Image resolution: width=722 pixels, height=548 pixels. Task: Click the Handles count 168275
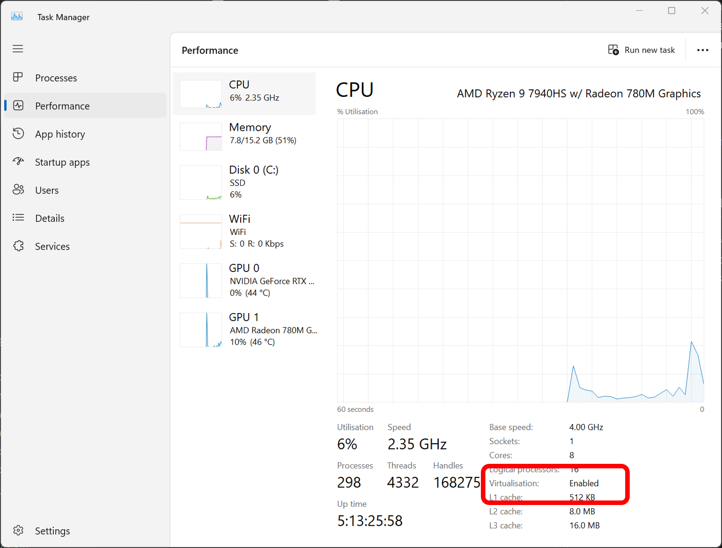(457, 482)
